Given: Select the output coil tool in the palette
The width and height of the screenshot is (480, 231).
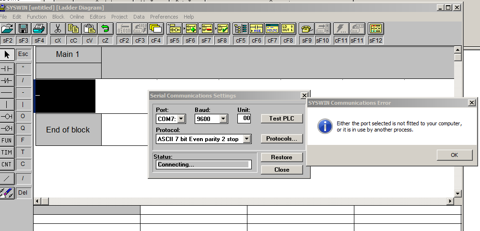Looking at the screenshot, I should [7, 117].
